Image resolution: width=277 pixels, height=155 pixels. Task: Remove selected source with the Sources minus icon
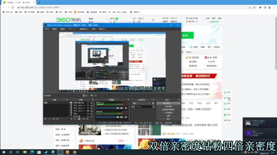75,119
